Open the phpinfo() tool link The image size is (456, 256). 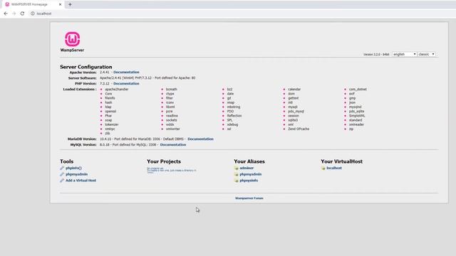click(x=73, y=168)
